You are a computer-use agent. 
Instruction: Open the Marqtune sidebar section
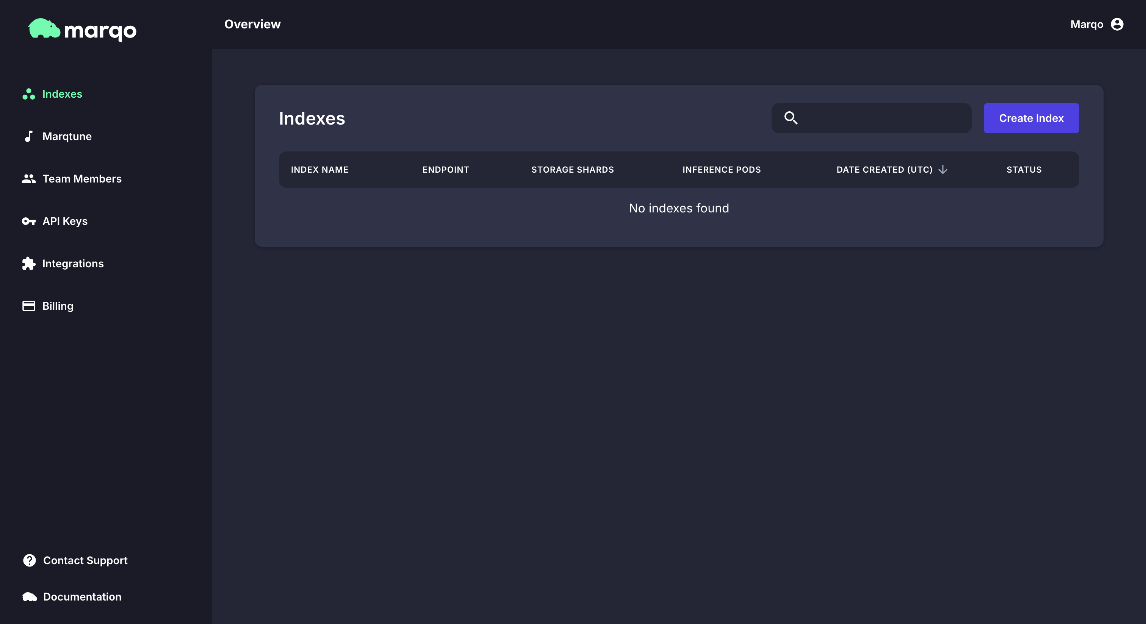(x=67, y=136)
